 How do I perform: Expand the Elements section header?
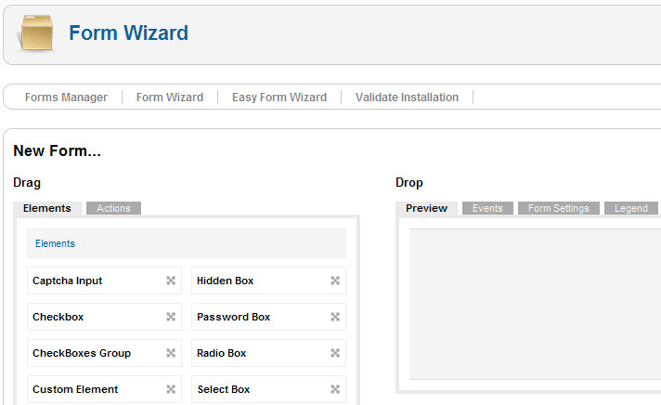[55, 243]
